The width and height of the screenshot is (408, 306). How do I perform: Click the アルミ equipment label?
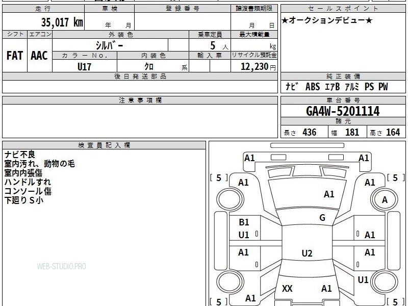(352, 87)
